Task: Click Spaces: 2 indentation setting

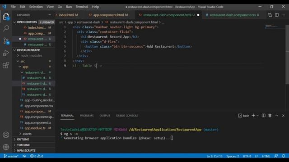Action: click(233, 156)
